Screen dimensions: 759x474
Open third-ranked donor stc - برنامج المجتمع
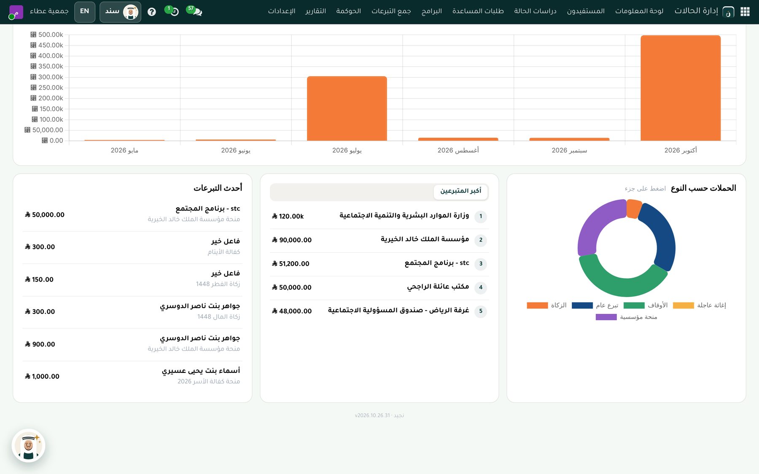tap(379, 264)
